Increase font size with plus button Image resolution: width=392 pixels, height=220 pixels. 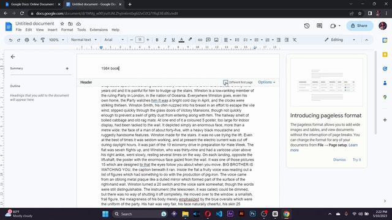click(x=148, y=40)
